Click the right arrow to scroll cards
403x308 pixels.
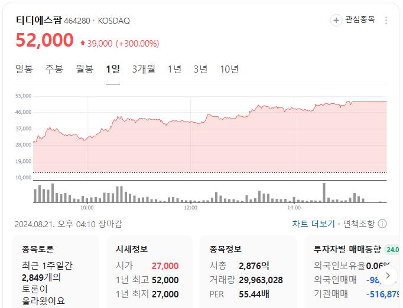tap(388, 275)
